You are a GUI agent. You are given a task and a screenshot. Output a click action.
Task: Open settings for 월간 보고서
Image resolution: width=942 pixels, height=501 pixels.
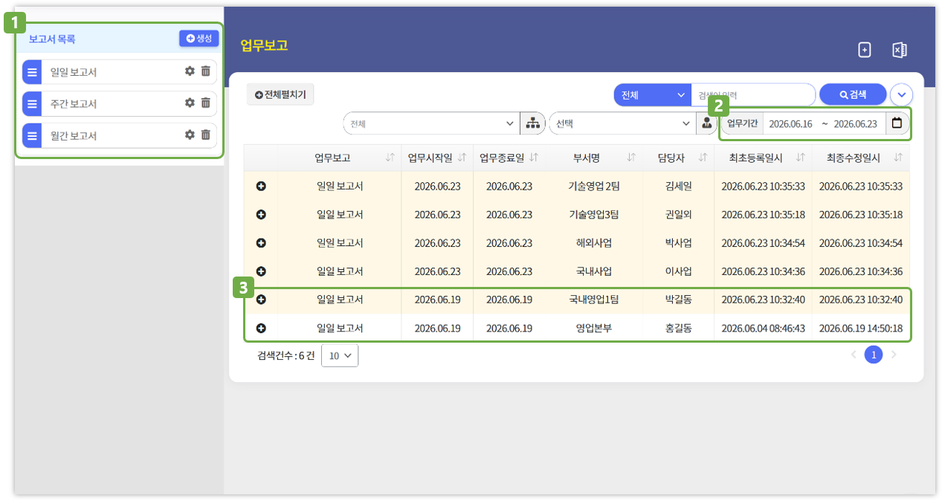point(190,135)
